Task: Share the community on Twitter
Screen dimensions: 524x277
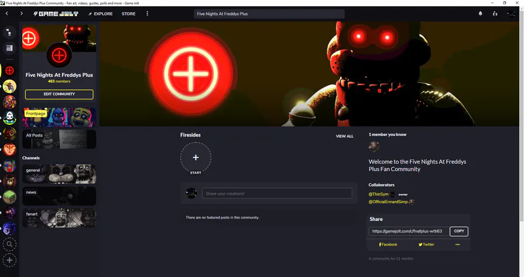Action: tap(426, 244)
